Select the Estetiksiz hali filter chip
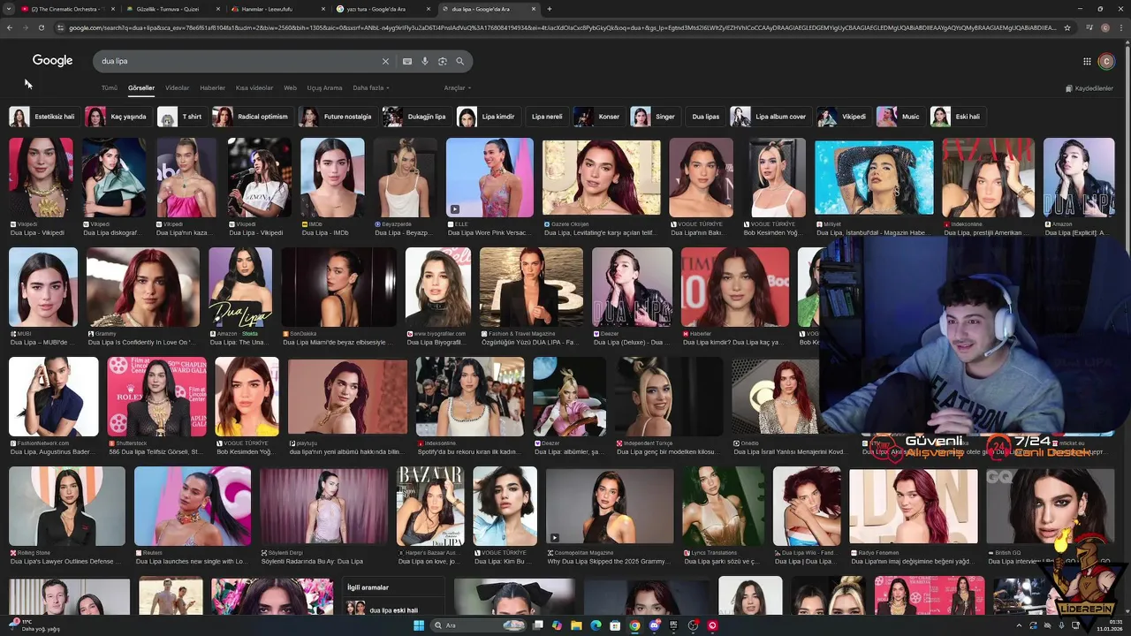 point(43,117)
